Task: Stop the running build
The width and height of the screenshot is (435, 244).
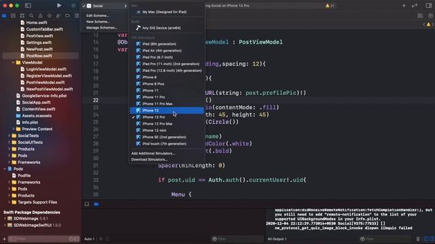Action: click(73, 5)
